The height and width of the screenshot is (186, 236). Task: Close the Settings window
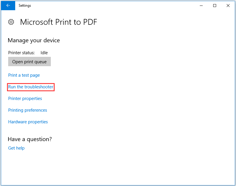[228, 5]
